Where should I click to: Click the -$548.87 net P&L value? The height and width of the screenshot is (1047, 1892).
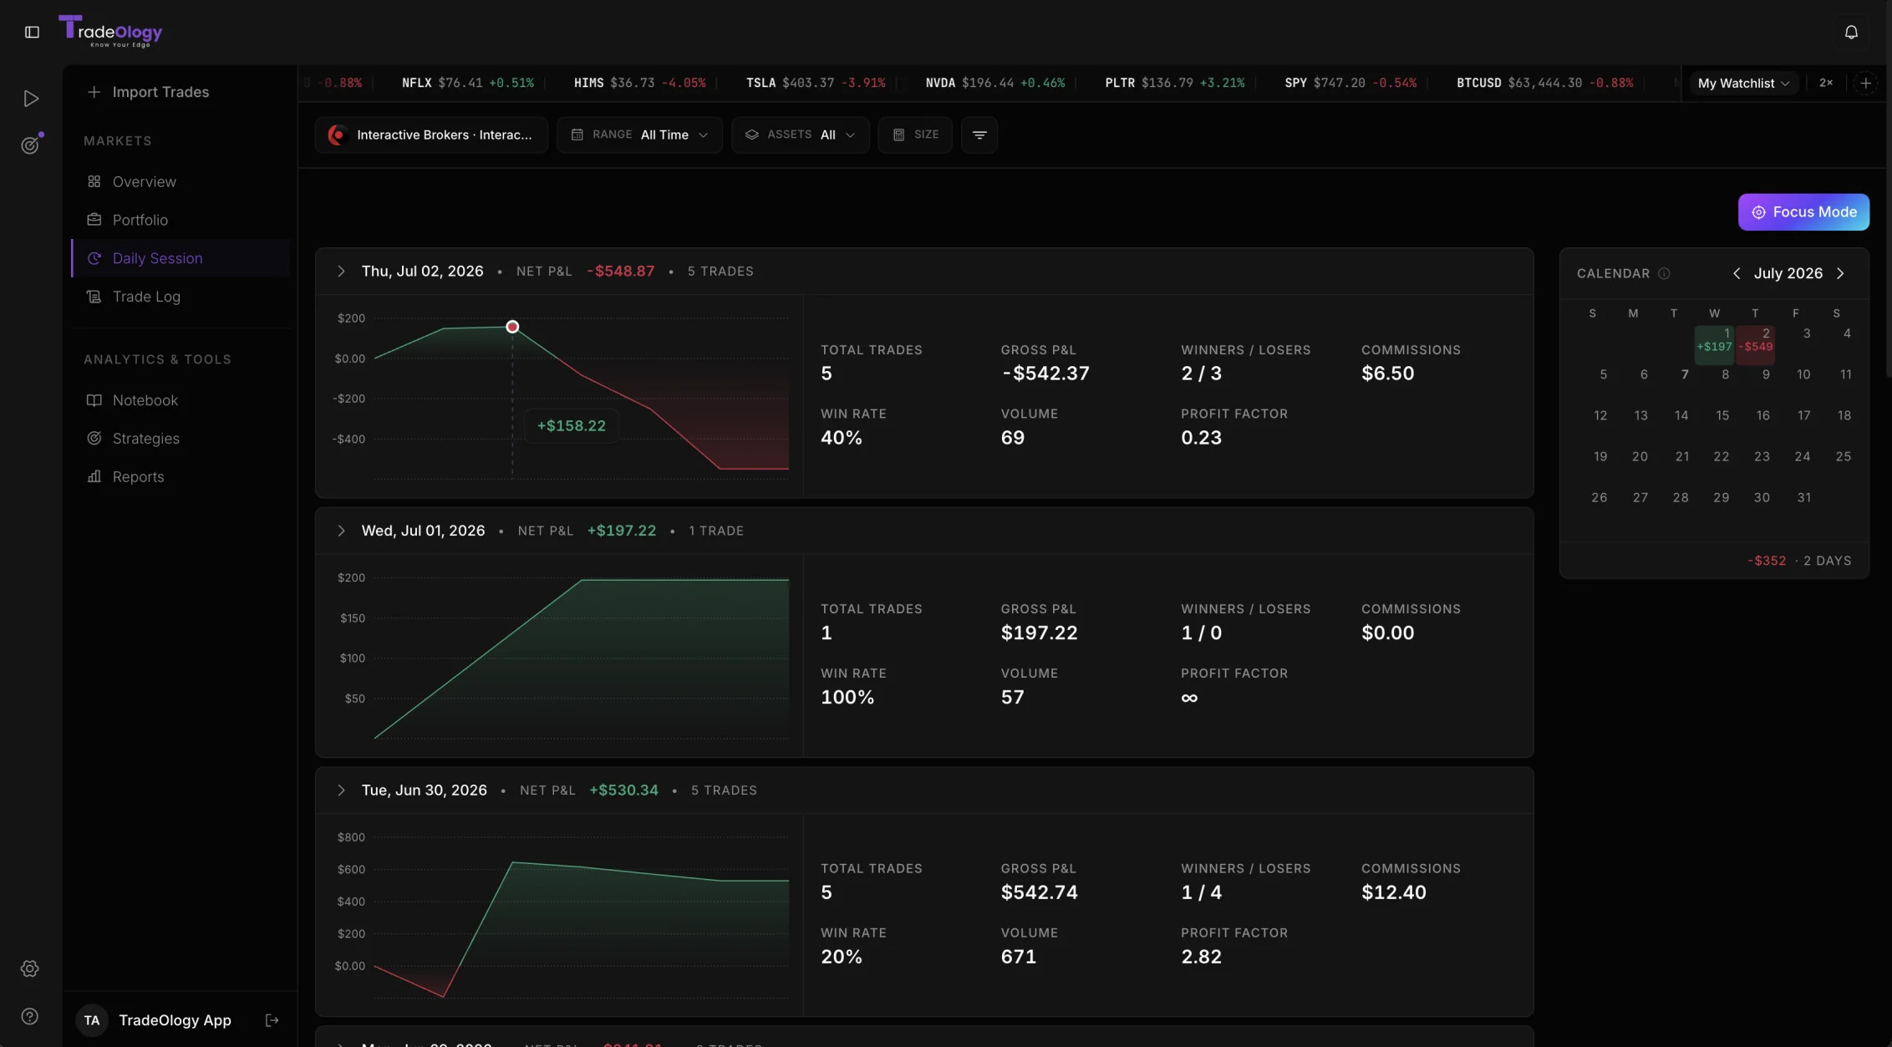[621, 272]
